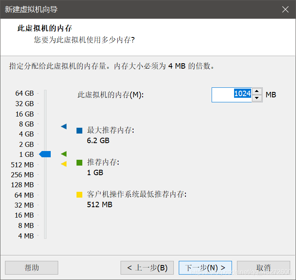The image size is (296, 280).
Task: Select the 16 GB scale label
Action: (25, 114)
